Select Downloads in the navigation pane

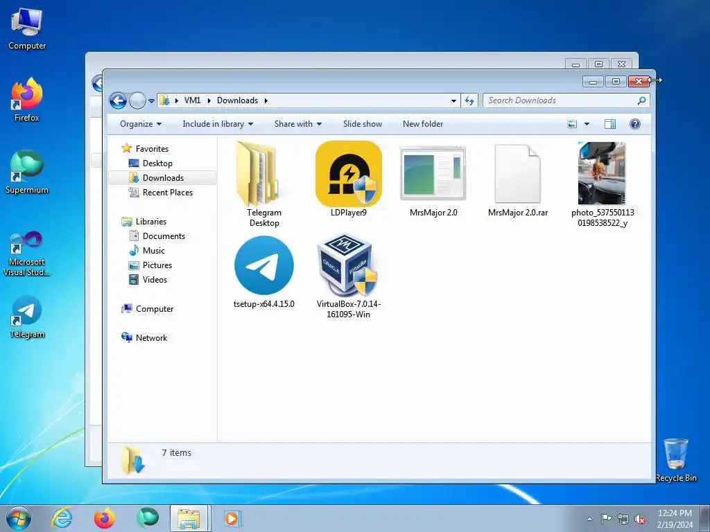pos(162,178)
